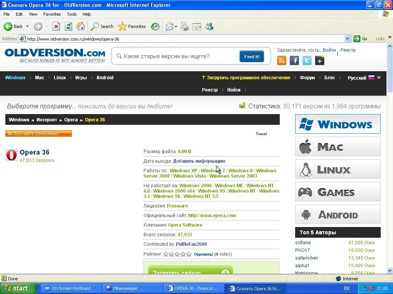This screenshot has width=393, height=294.
Task: Click the Получайте обновления RSS button
Action: point(39,134)
